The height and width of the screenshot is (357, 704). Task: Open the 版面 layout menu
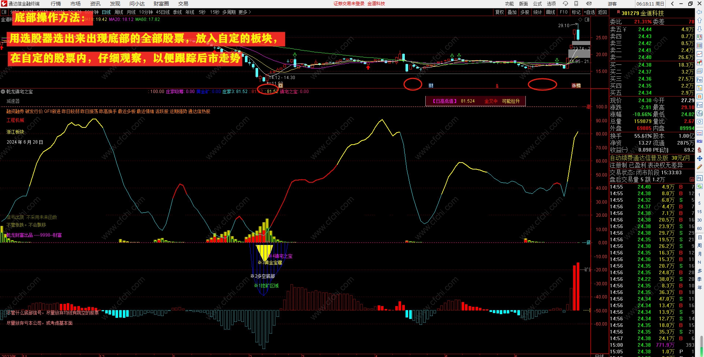(524, 4)
